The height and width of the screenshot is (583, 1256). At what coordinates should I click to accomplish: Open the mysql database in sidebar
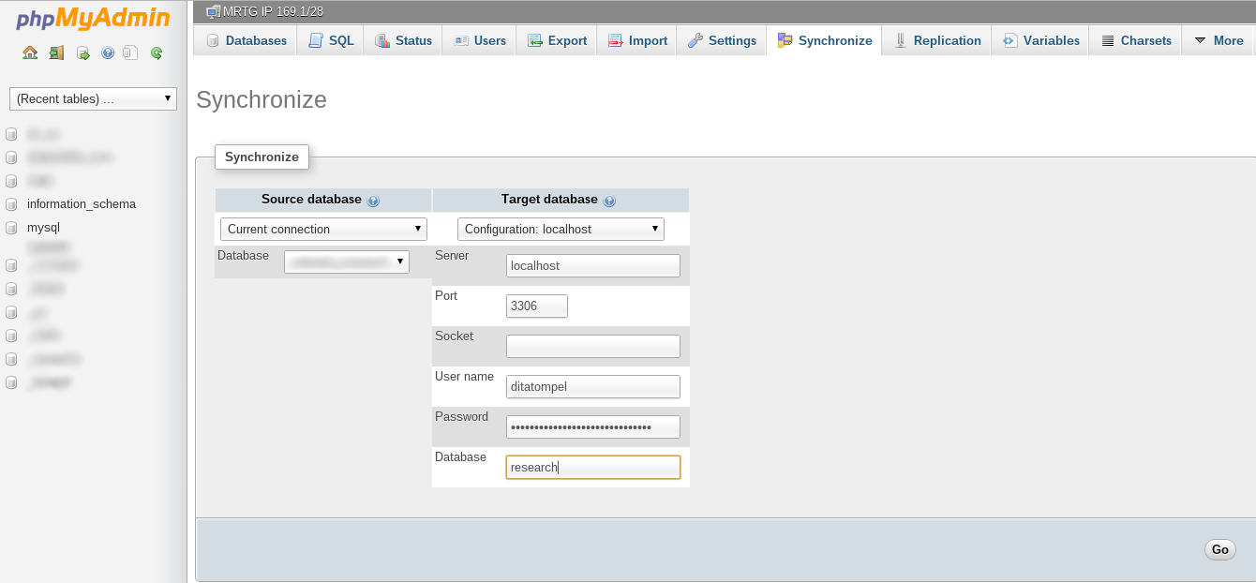(43, 227)
